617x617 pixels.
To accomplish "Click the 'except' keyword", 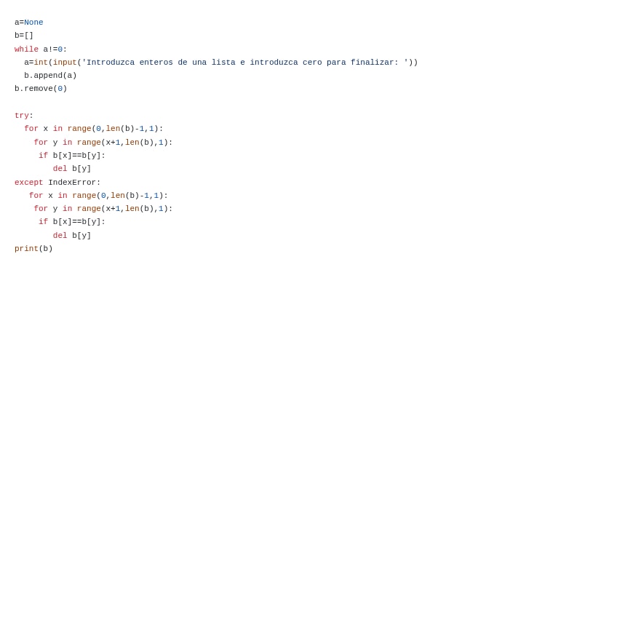I will [28, 183].
